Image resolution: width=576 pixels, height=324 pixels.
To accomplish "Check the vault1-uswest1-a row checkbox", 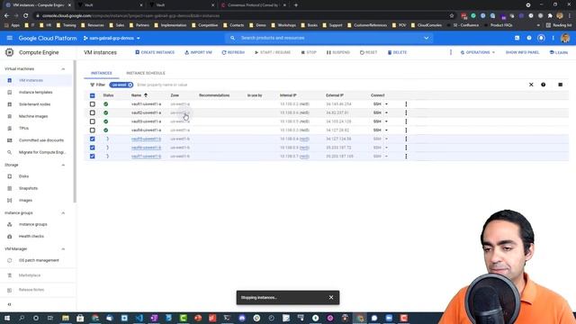I will point(92,104).
